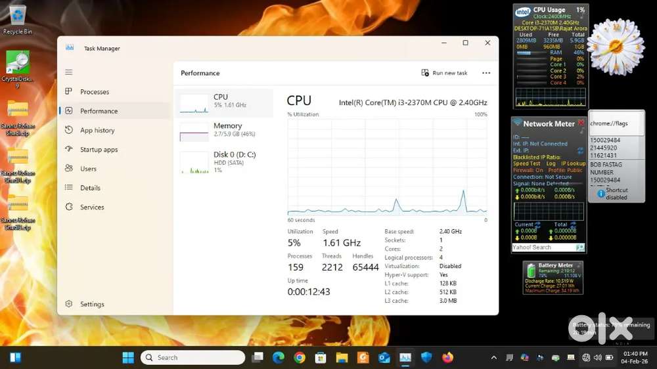Viewport: 657px width, 369px height.
Task: Click the Intel Core i3-2370M processor name
Action: tap(413, 102)
